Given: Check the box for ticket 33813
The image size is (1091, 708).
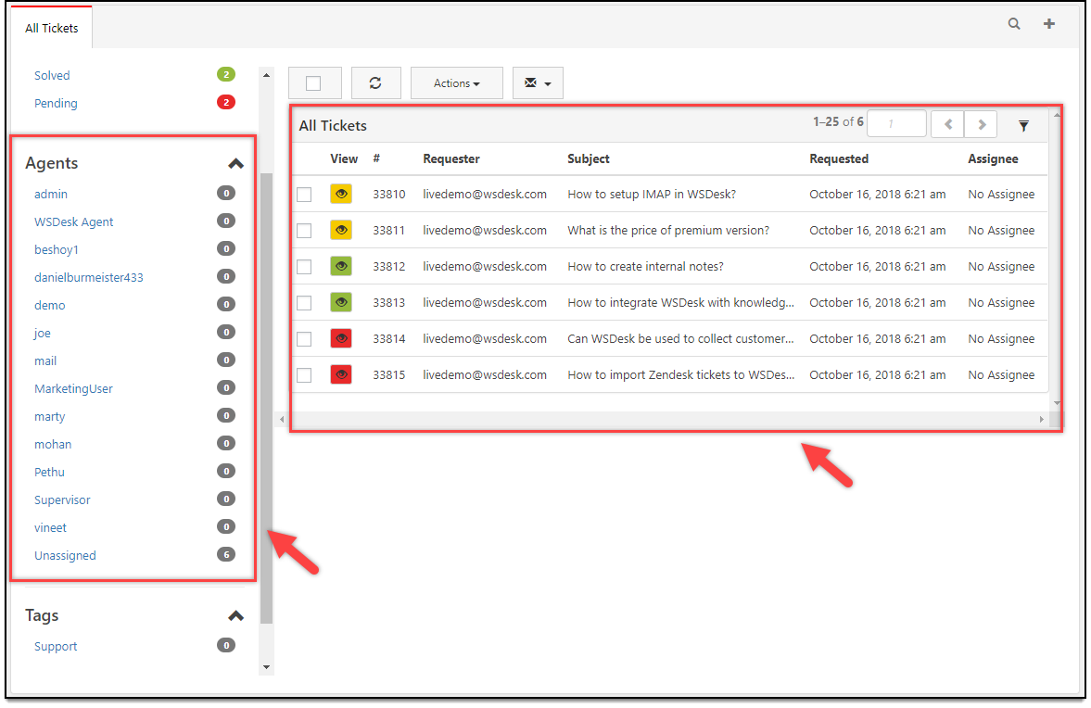Looking at the screenshot, I should tap(304, 303).
